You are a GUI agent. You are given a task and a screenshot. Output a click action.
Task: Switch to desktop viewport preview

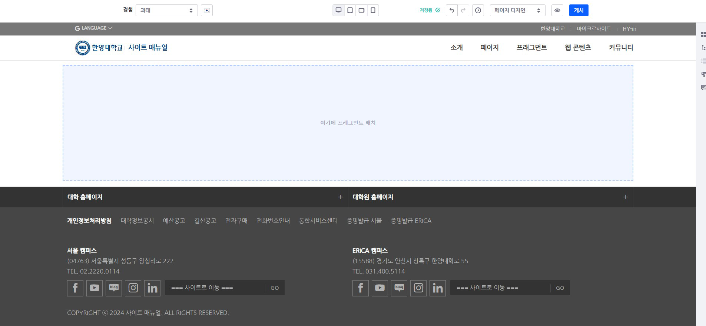[338, 10]
